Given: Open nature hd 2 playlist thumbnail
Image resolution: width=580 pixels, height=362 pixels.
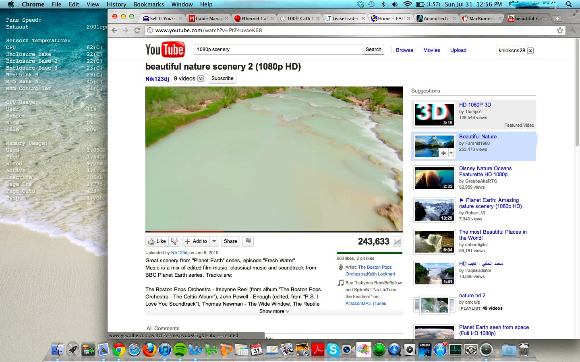Looking at the screenshot, I should point(434,305).
